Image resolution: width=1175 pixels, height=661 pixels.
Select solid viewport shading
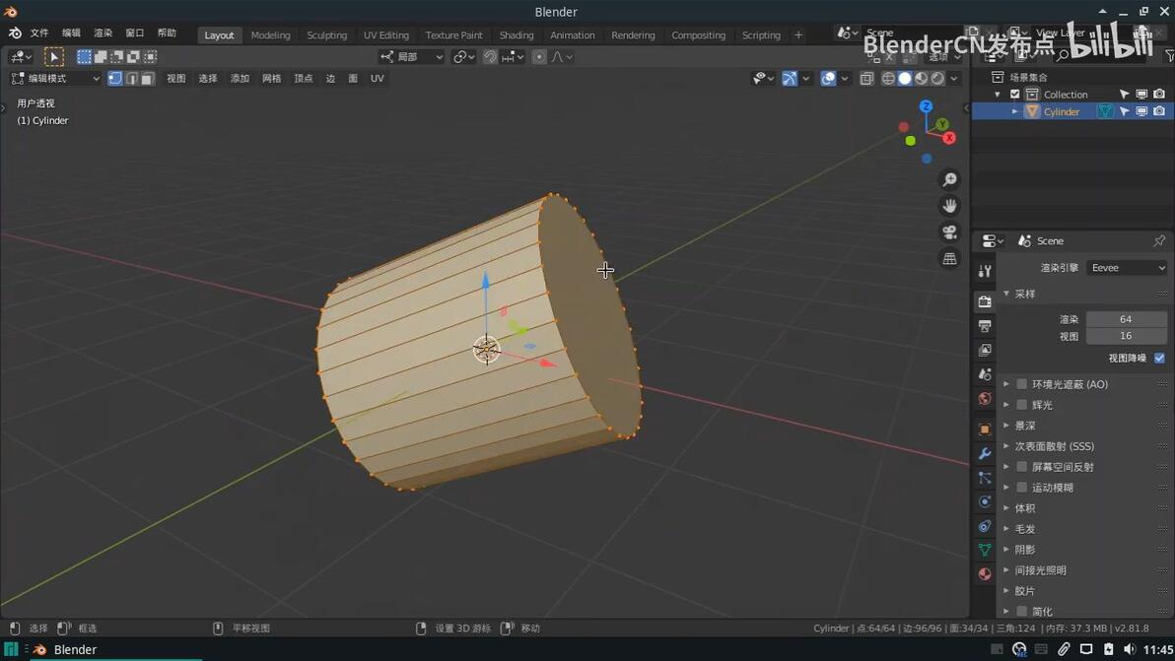pyautogui.click(x=905, y=79)
